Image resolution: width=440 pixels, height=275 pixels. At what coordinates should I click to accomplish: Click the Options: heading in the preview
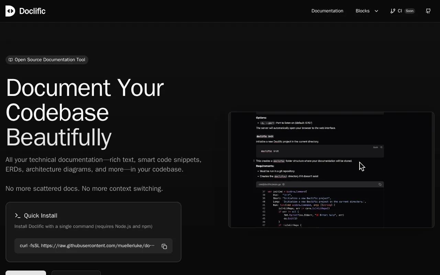coord(261,118)
